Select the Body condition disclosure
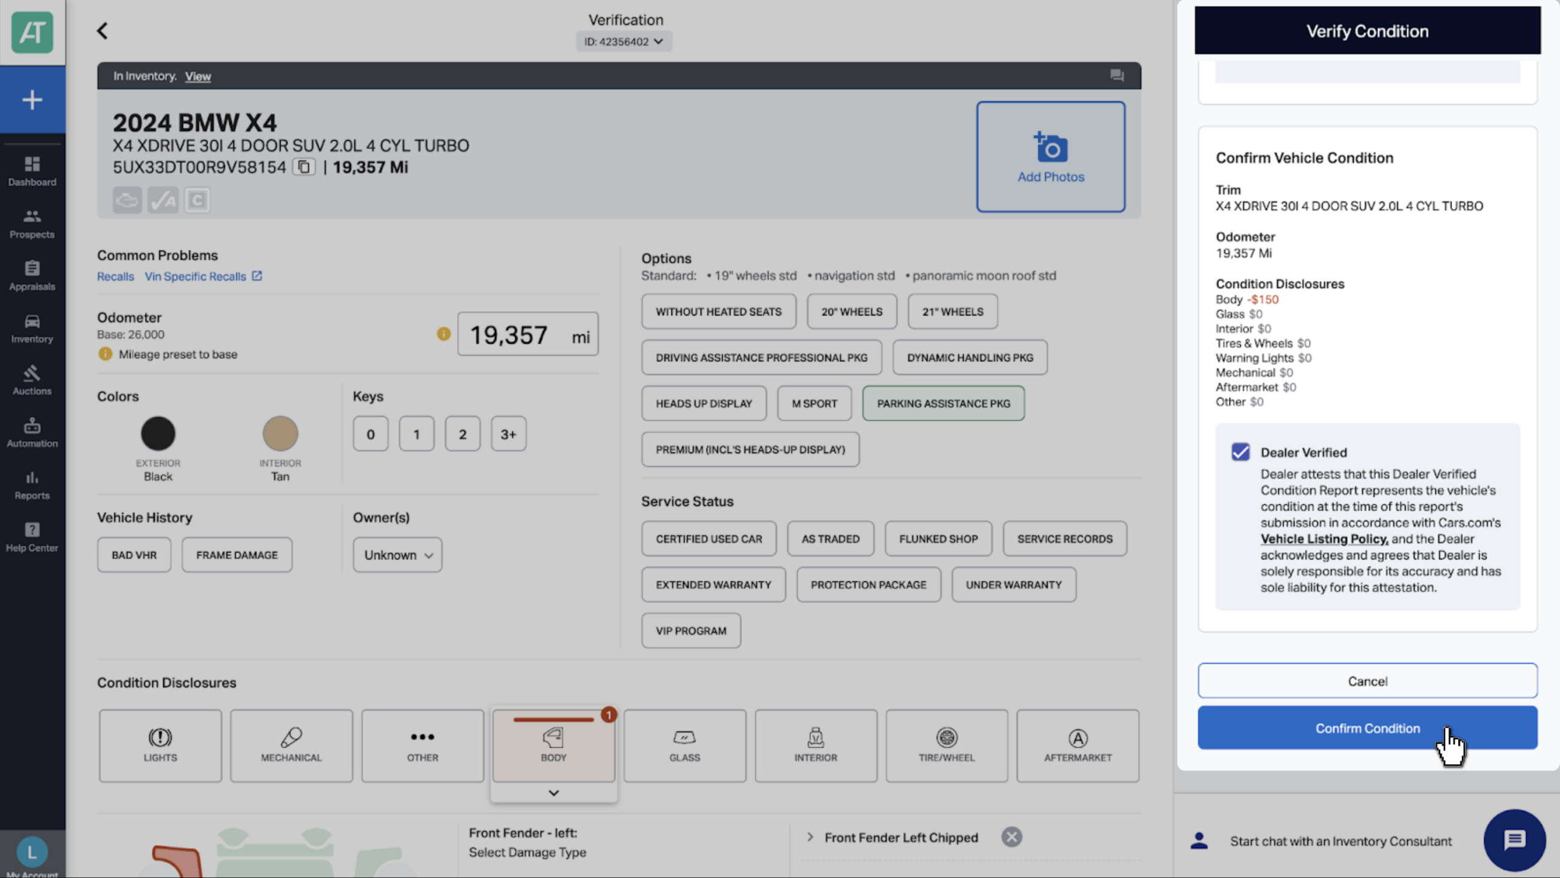Screen dimensions: 1560x878 point(553,746)
